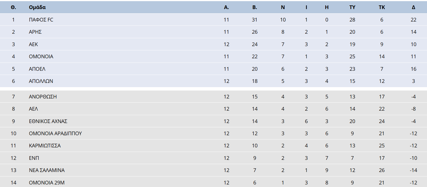Click the ΕΝΠ team name
This screenshot has width=427, height=187.
pos(34,158)
